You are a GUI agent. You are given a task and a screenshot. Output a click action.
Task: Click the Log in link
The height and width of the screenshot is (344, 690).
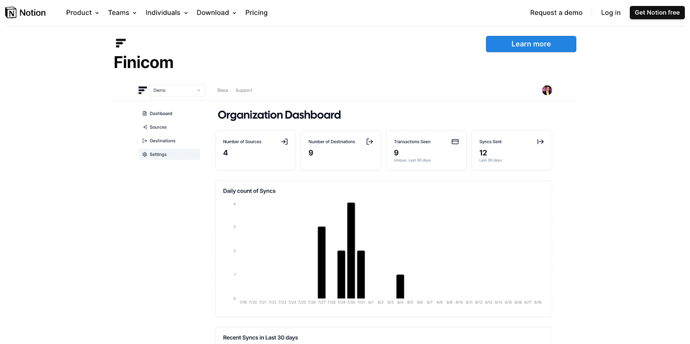pos(610,13)
